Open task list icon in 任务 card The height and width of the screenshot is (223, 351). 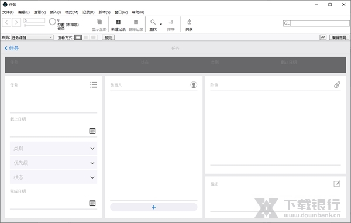(94, 85)
